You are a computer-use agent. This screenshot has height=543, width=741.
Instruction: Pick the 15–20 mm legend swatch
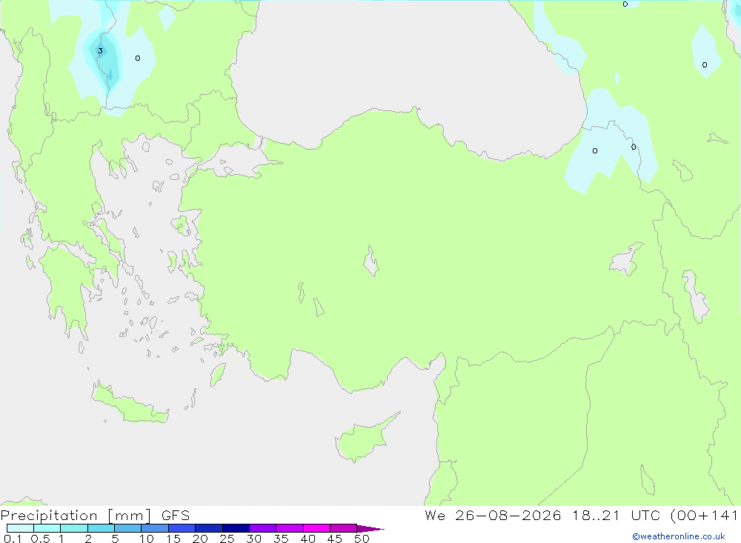(182, 528)
